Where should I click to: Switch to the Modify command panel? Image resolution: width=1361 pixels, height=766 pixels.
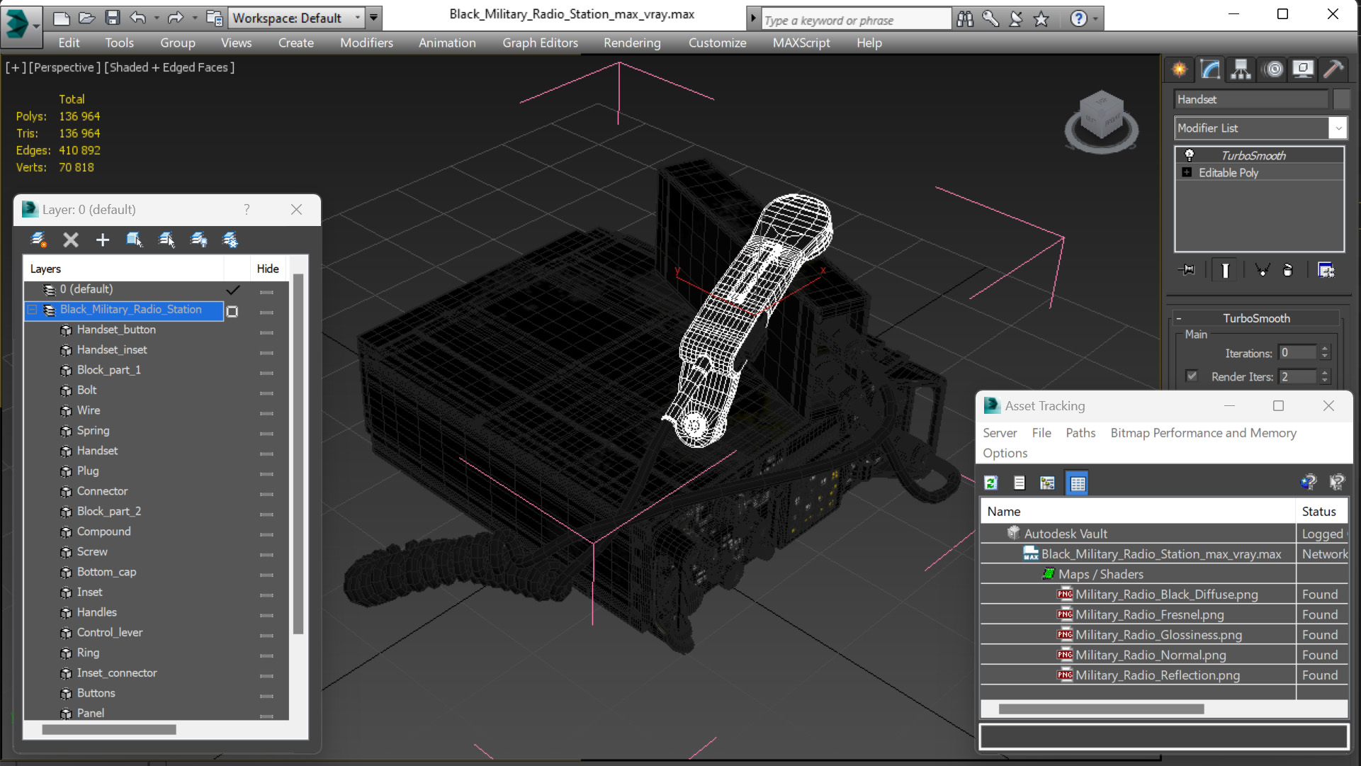tap(1211, 69)
